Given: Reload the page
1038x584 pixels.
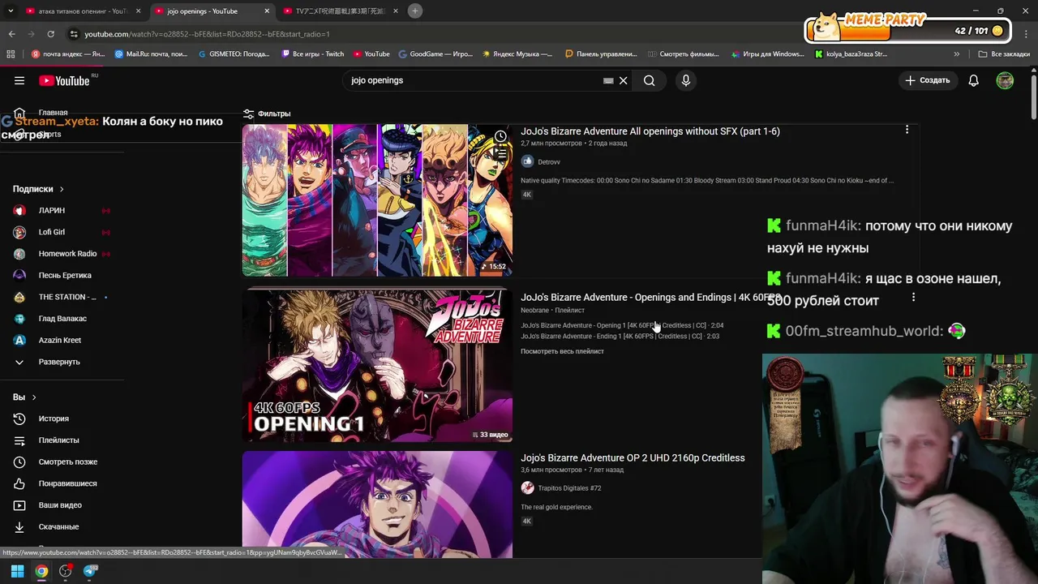Looking at the screenshot, I should click(x=50, y=34).
